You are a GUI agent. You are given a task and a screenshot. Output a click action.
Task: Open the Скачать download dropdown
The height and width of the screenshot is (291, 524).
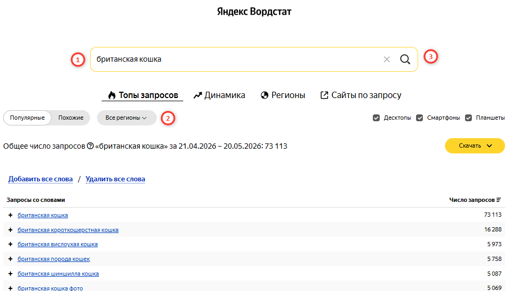point(475,146)
